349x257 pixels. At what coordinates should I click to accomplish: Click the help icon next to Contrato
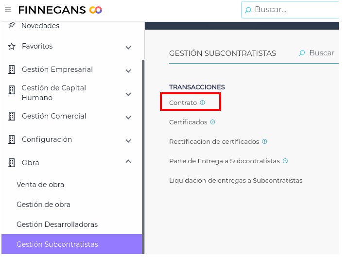tap(203, 103)
